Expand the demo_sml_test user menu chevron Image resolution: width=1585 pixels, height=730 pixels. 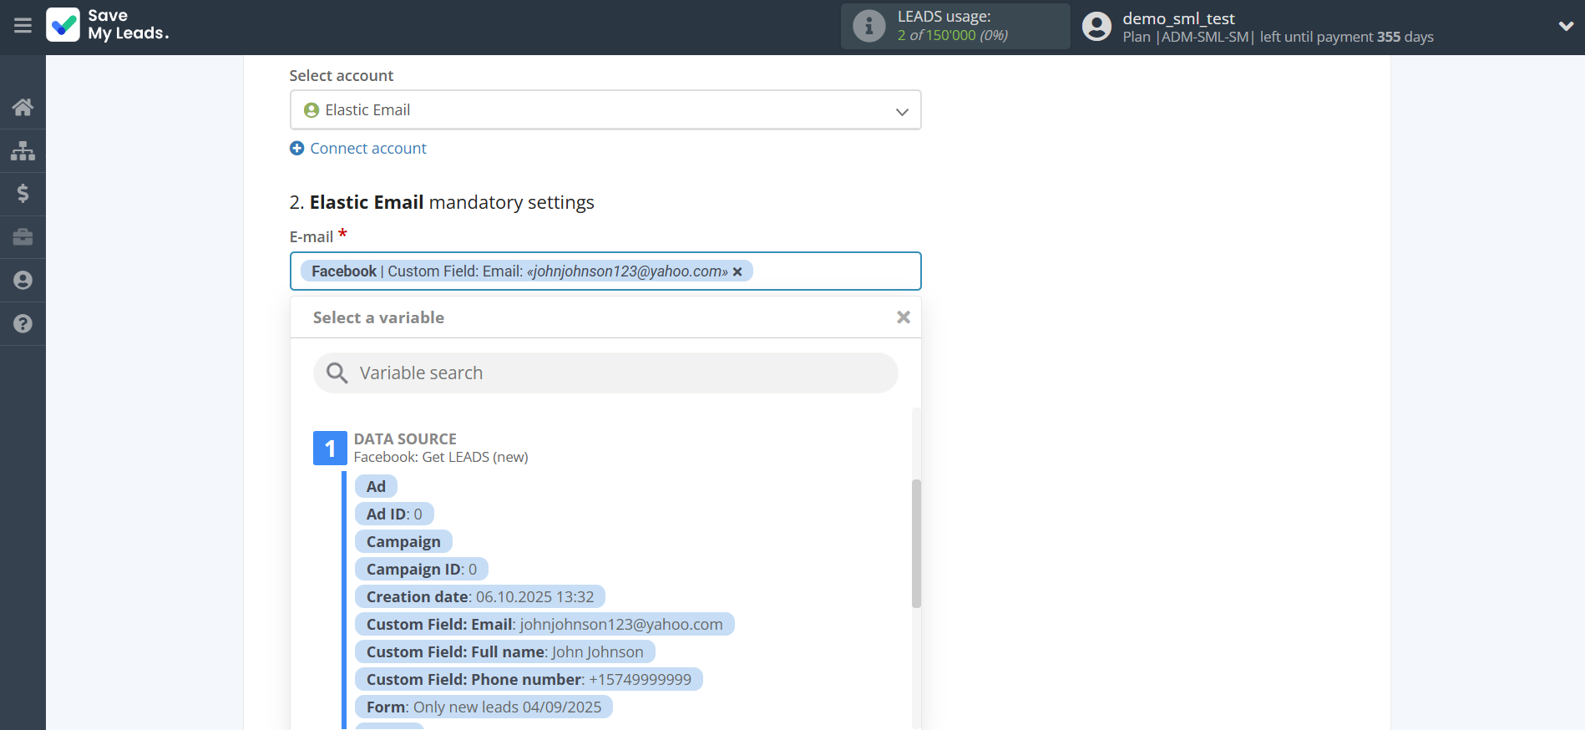(1566, 26)
